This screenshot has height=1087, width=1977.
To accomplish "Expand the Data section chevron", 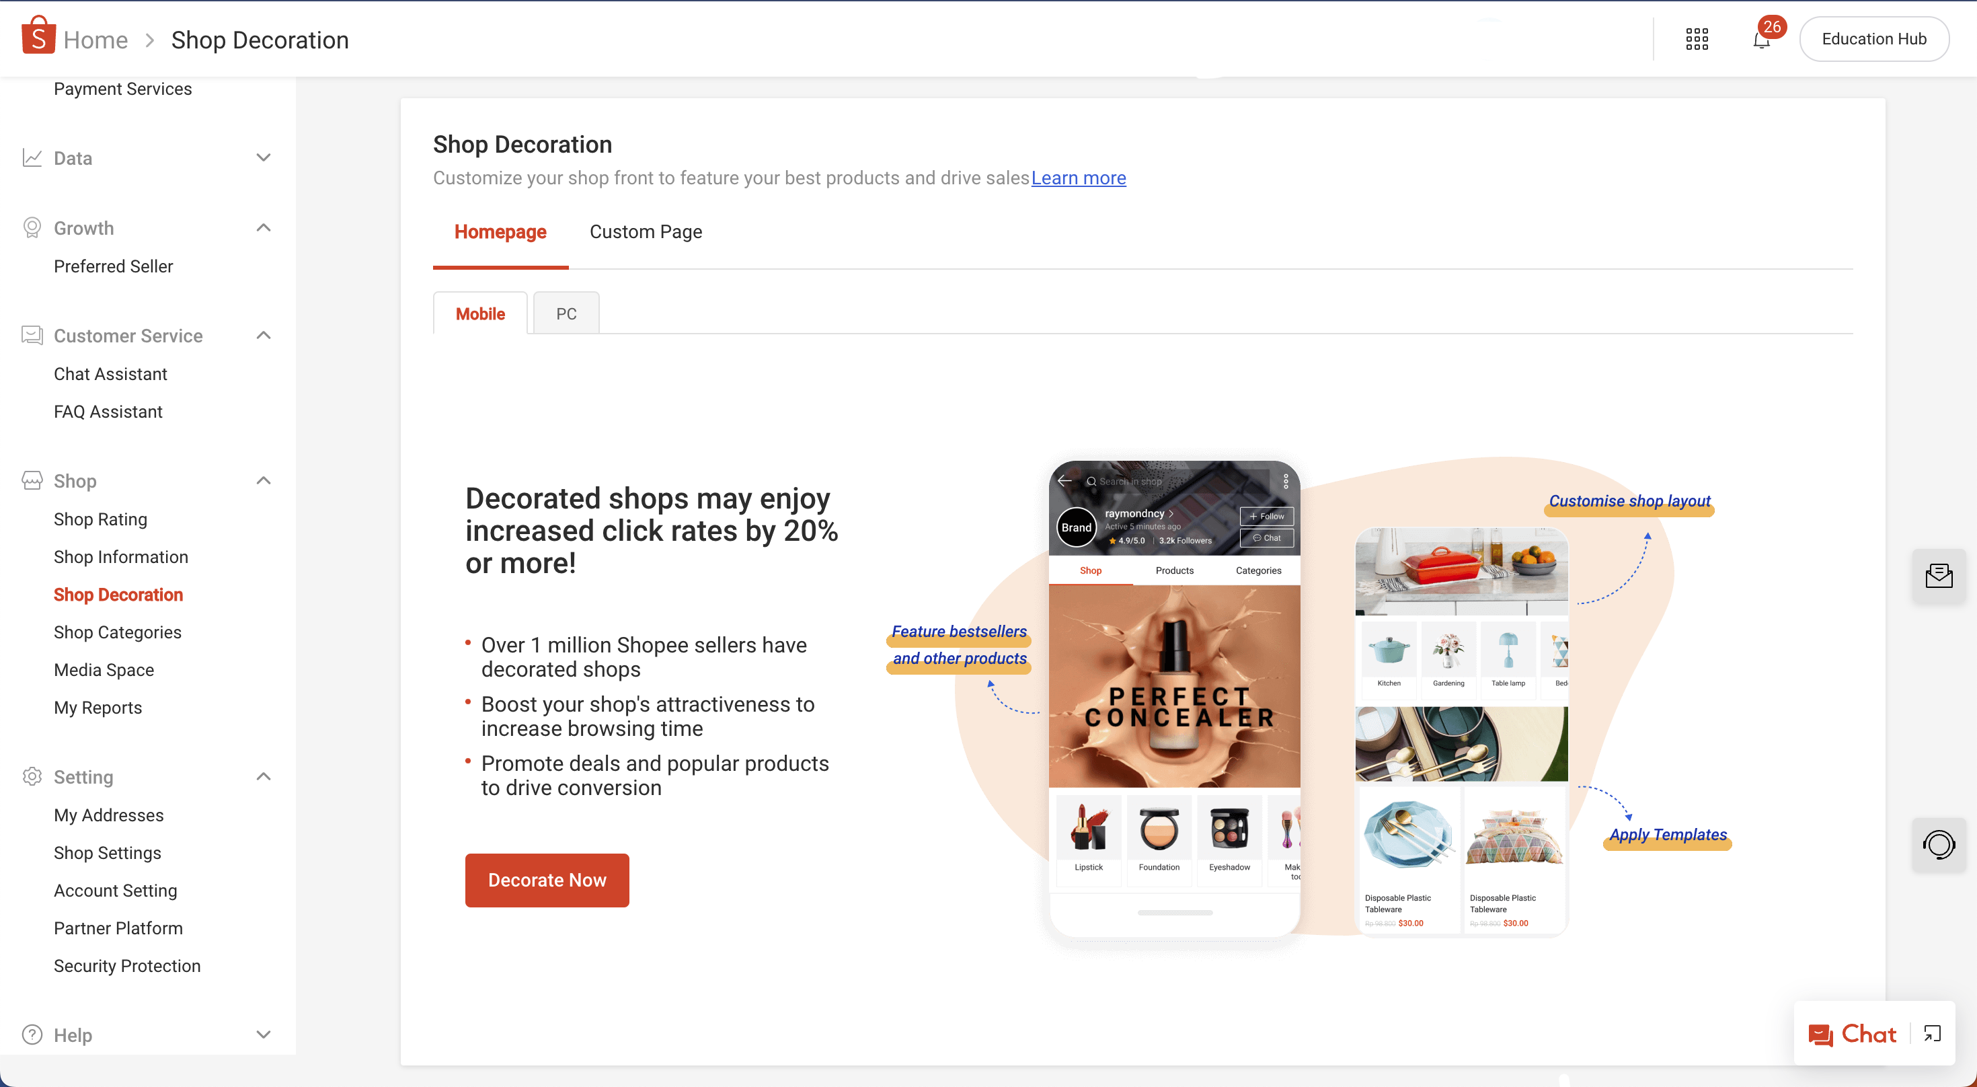I will (263, 157).
